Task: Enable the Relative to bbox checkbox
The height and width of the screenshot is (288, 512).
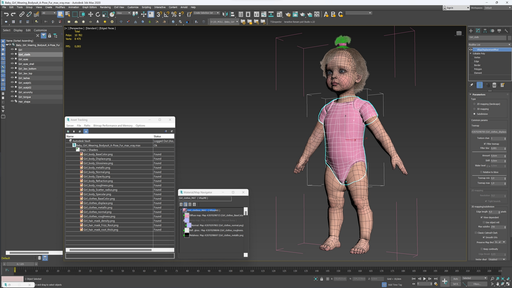Action: click(x=481, y=172)
